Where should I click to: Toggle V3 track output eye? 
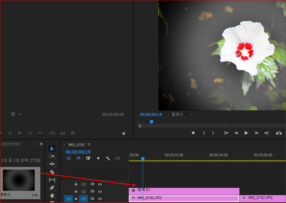(x=100, y=184)
